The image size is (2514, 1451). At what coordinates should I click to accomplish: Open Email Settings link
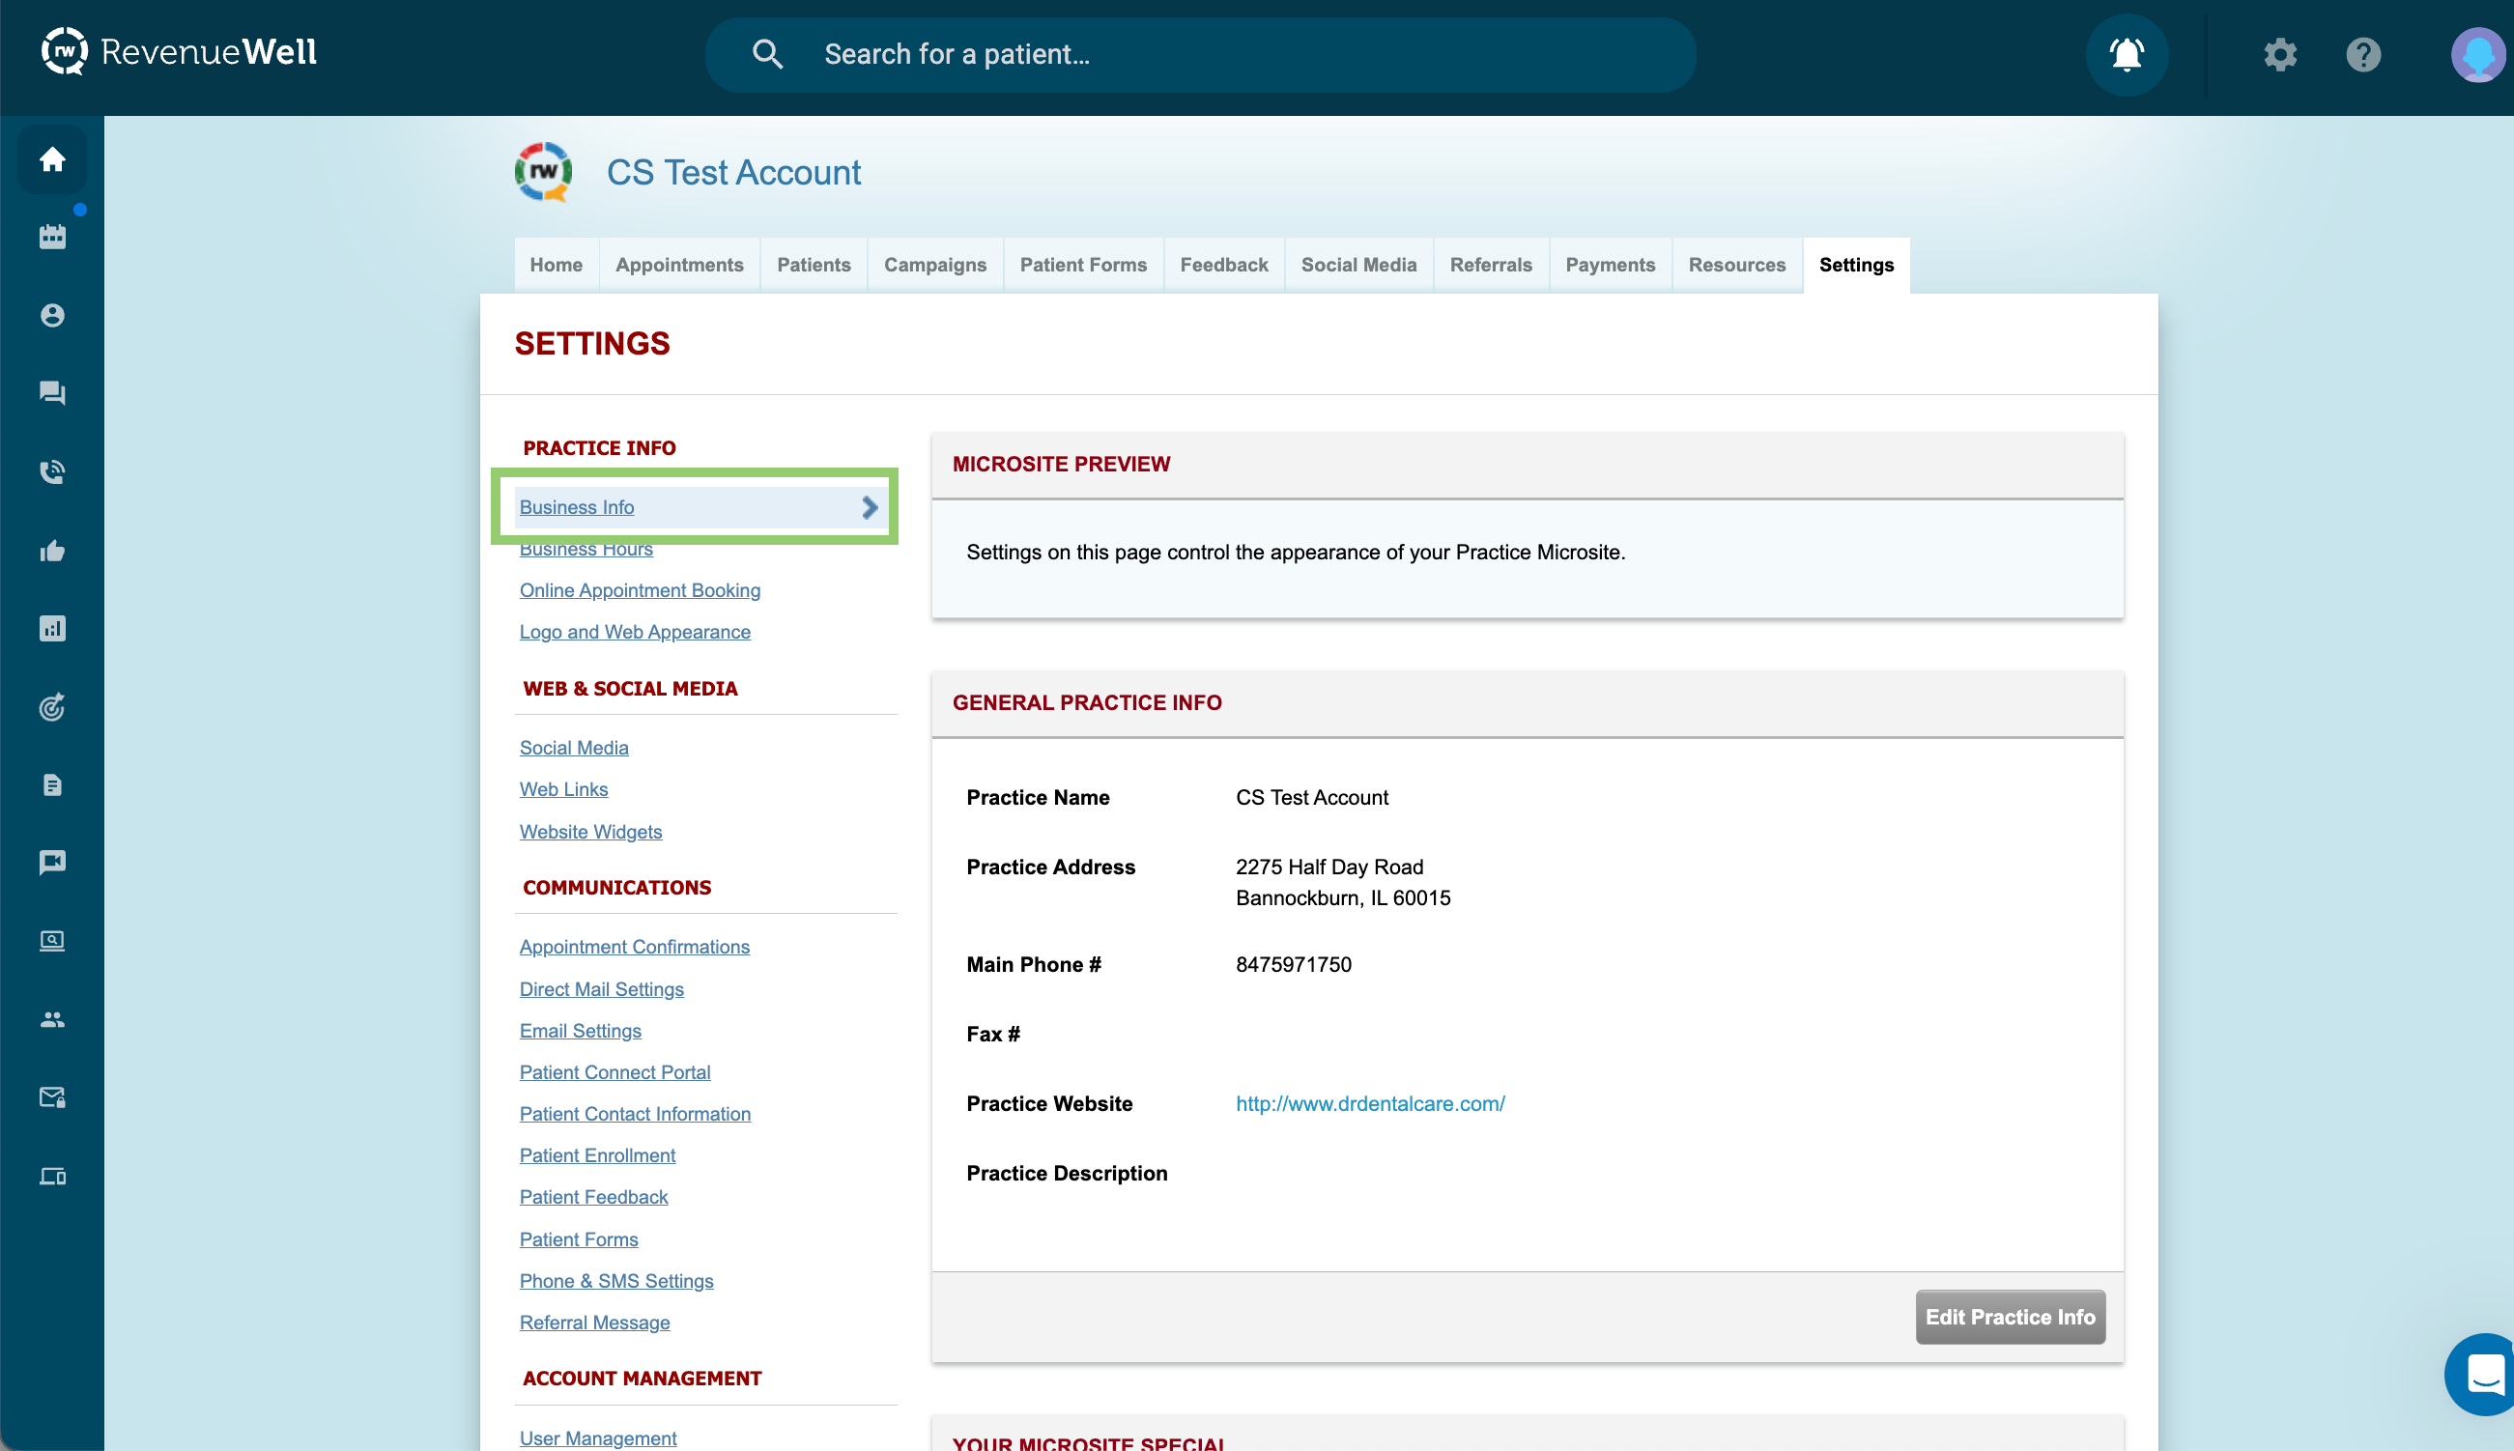(580, 1031)
